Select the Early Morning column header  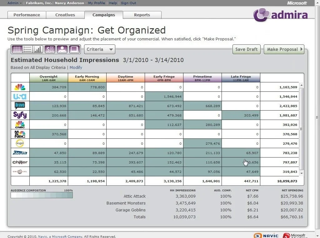(87, 78)
